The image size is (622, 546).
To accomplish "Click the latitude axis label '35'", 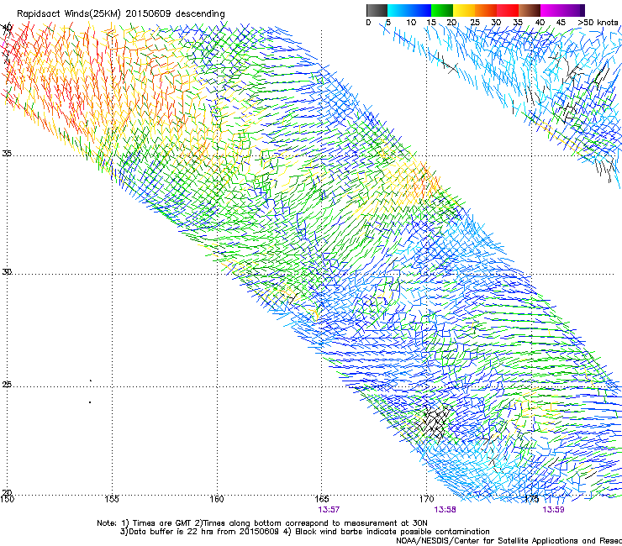I will (x=7, y=153).
